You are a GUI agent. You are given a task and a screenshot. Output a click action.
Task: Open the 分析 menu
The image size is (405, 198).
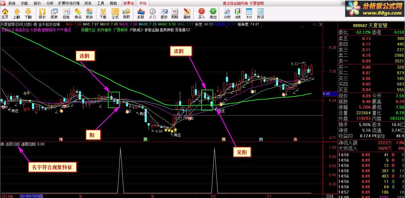click(50, 4)
